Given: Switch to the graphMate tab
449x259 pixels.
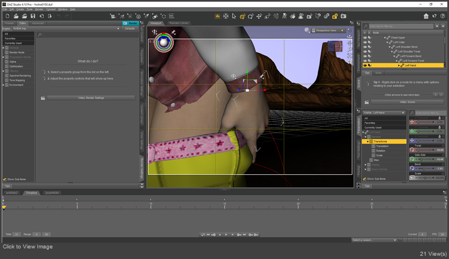Looking at the screenshot, I should (x=52, y=193).
